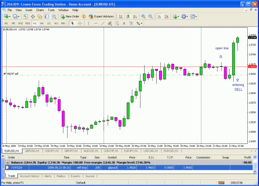Open the Help menu
259x186 pixels.
pos(75,10)
